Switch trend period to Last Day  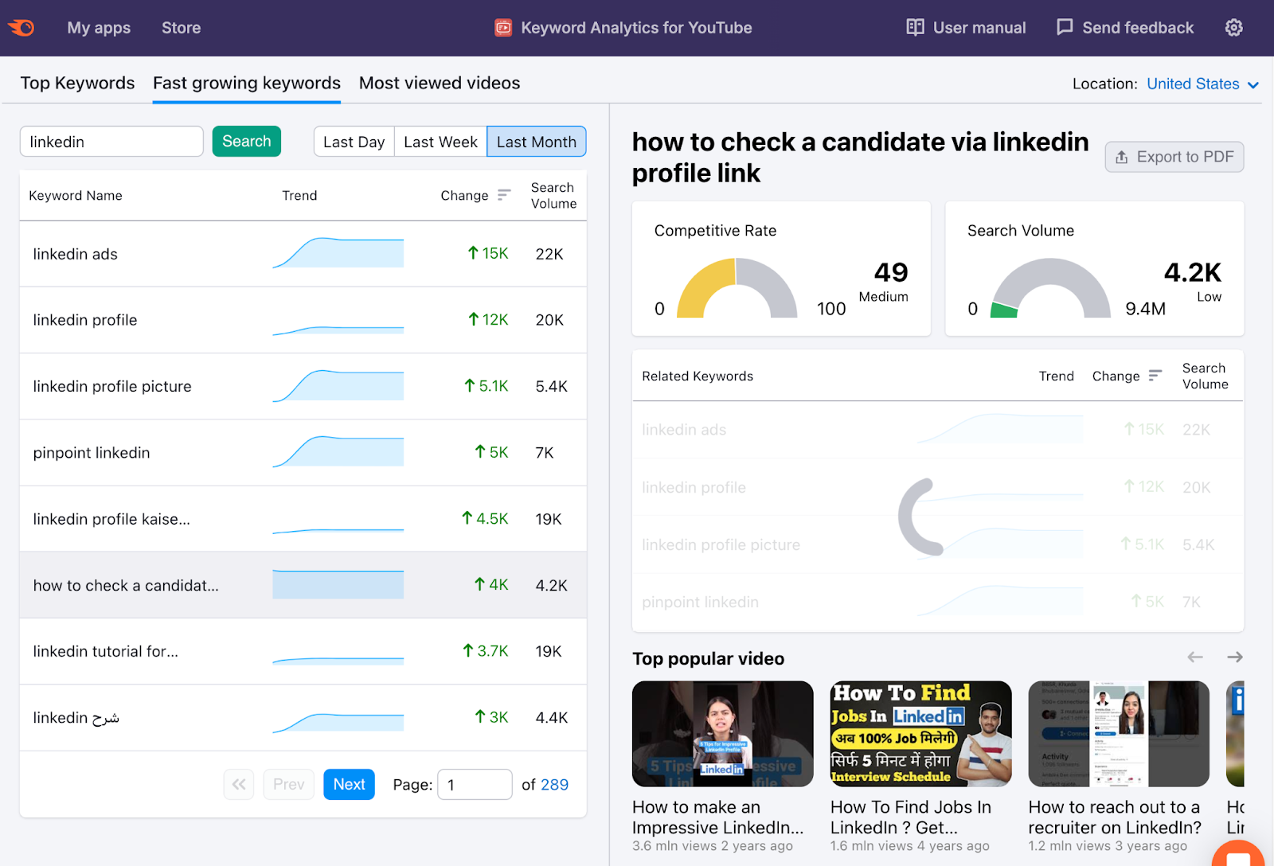pos(353,141)
